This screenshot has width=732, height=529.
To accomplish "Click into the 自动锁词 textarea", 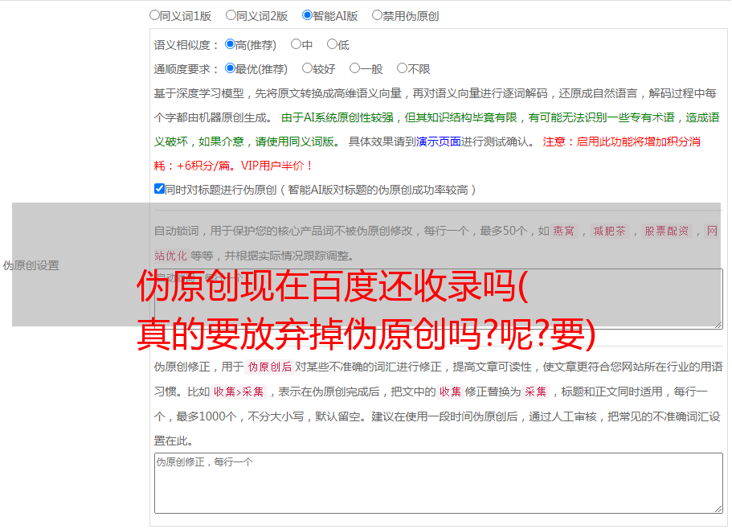I will tap(439, 299).
